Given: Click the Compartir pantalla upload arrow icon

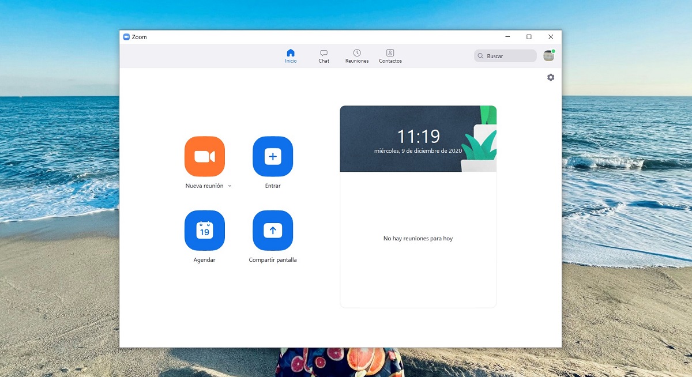Looking at the screenshot, I should click(x=273, y=231).
